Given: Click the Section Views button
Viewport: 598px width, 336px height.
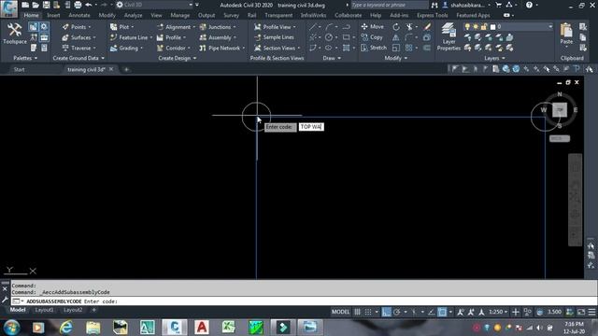Looking at the screenshot, I should 277,48.
